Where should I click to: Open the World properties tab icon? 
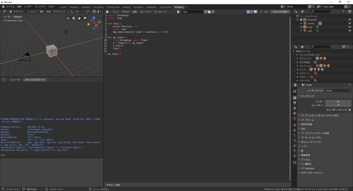coord(294,119)
